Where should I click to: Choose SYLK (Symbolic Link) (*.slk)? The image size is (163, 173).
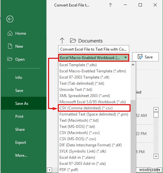[94, 151]
